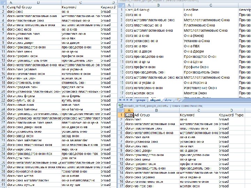Click Excel icon in lower-right window title
The image size is (251, 188).
pos(121,105)
